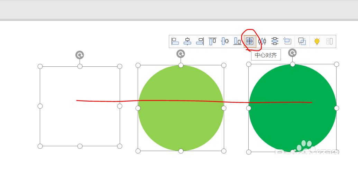Grab the rotation handle above the light green circle

(x=181, y=54)
